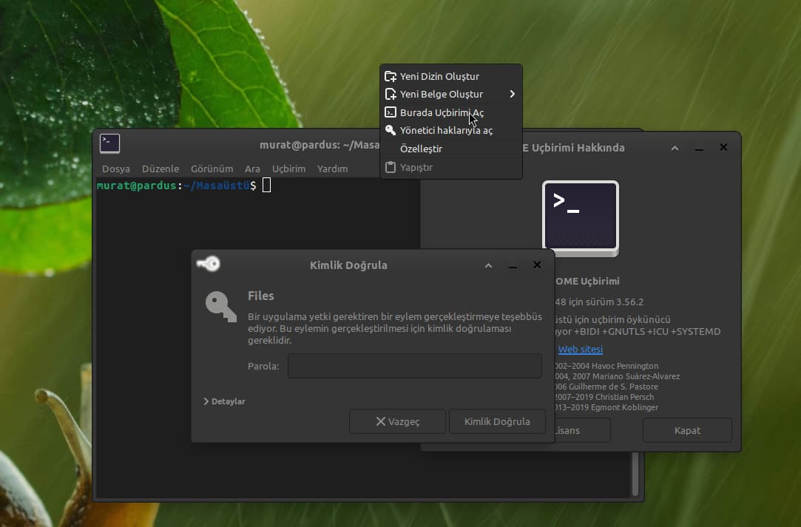This screenshot has width=801, height=527.
Task: Select Özelleştir from the context menu
Action: click(421, 149)
